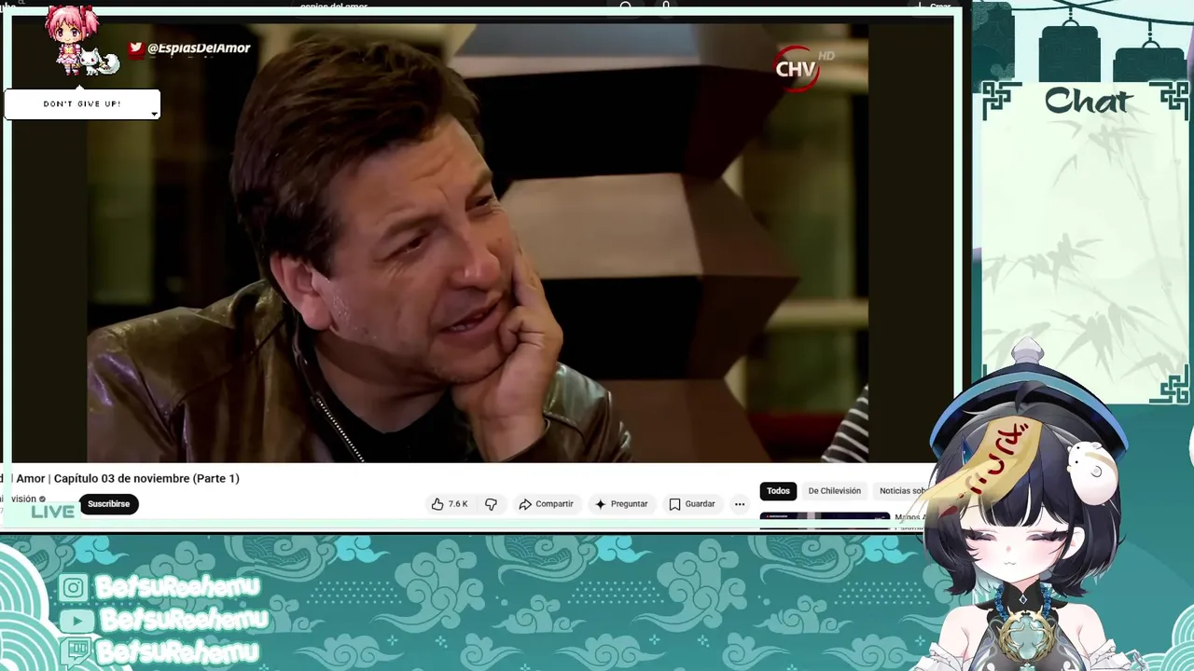Click the Crear button in the header
The image size is (1194, 671).
click(x=934, y=7)
